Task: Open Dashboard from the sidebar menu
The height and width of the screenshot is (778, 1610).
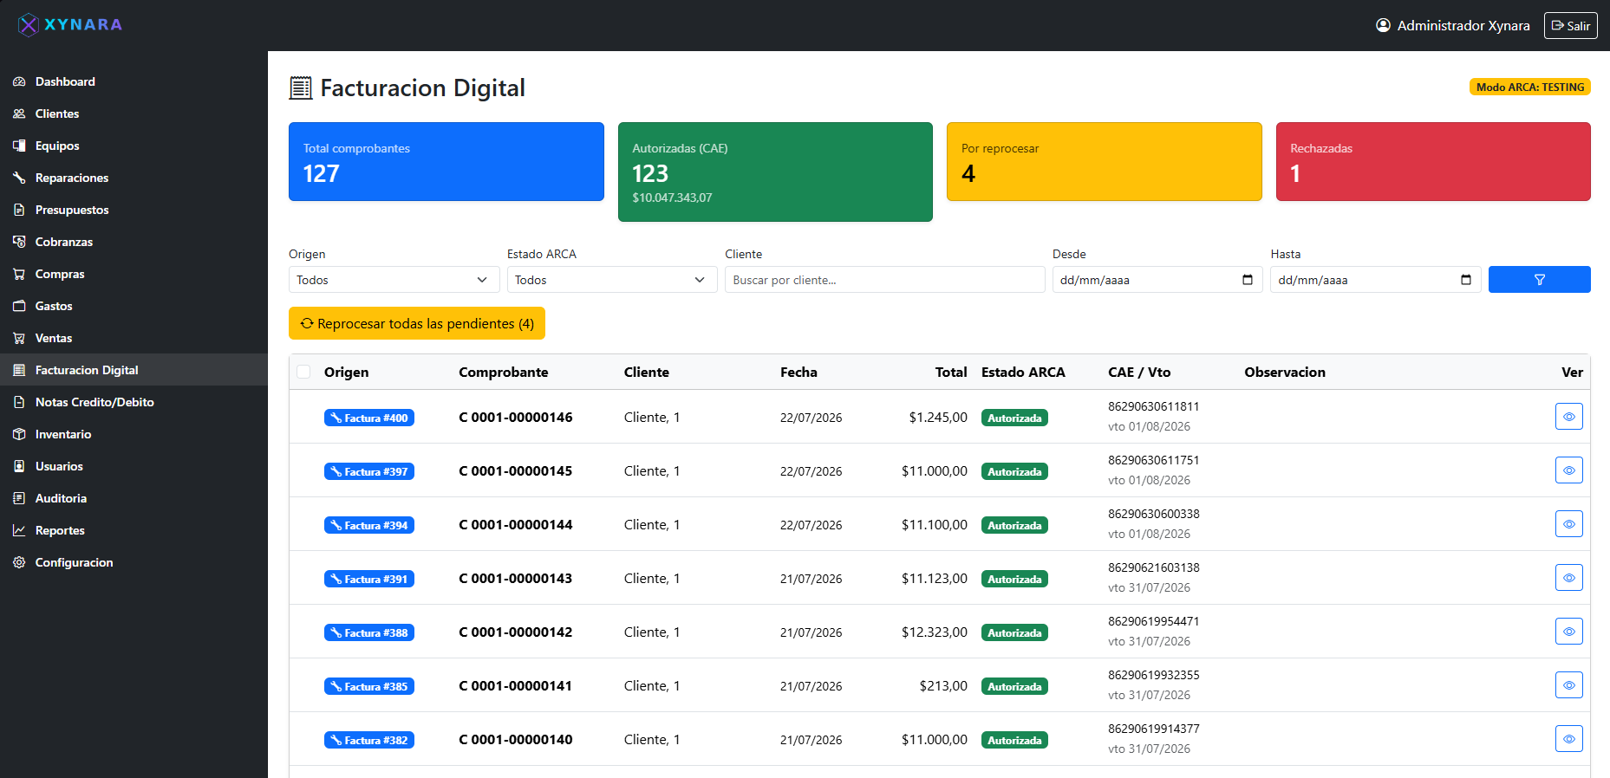Action: pyautogui.click(x=134, y=81)
